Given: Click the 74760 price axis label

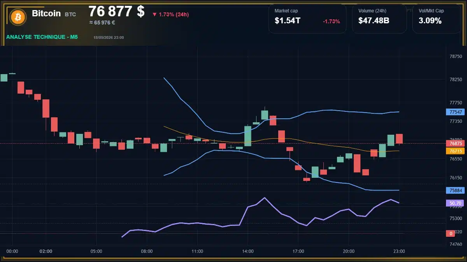Looking at the screenshot, I should click(x=456, y=244).
